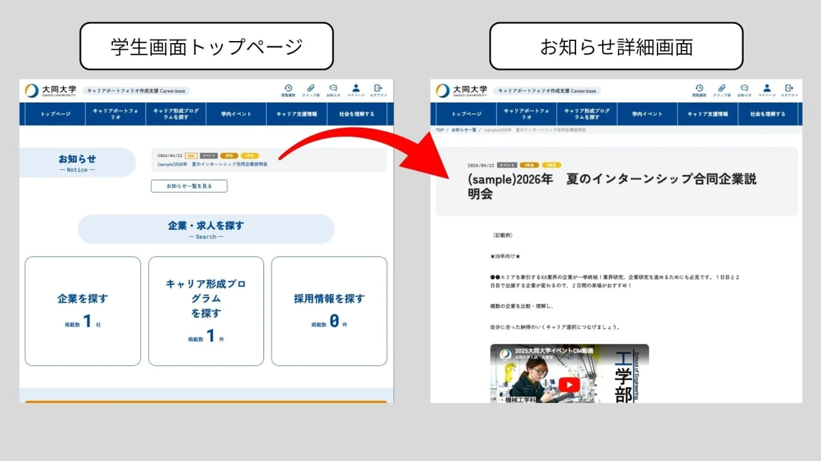Select キャリア支援情報 in the navigation bar

point(297,114)
